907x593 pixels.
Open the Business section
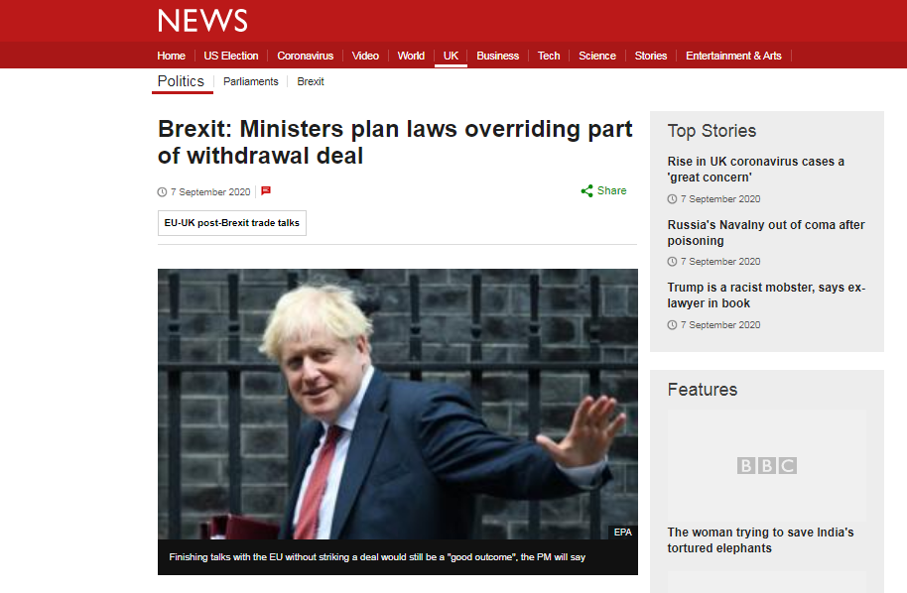pos(497,56)
